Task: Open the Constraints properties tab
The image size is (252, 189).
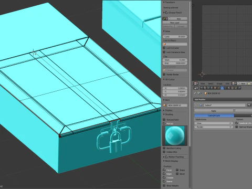Action: [218, 88]
